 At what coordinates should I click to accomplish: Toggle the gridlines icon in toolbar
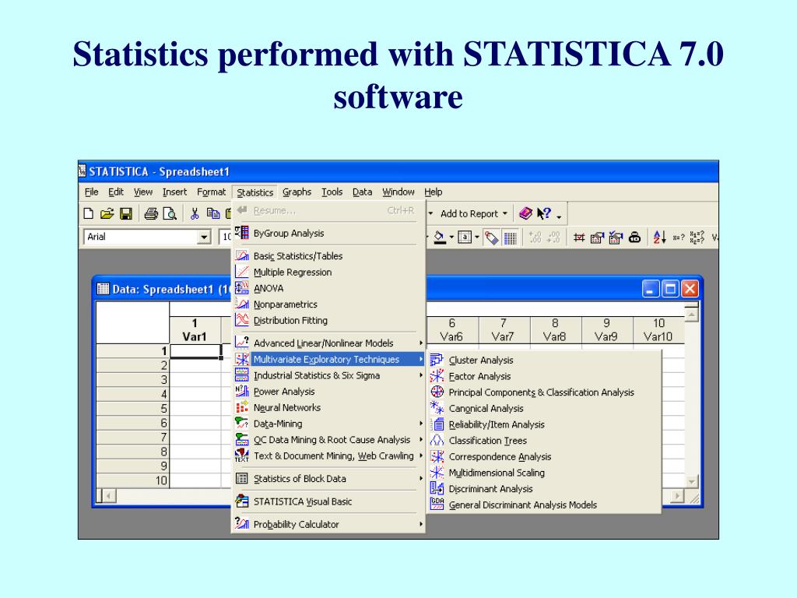point(510,238)
